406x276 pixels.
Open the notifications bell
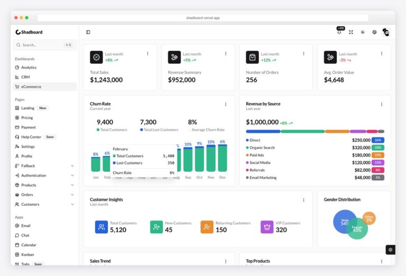tap(339, 32)
